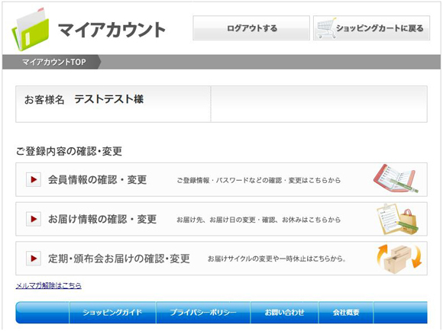Click the clipboard and shopping bag icon

398,219
